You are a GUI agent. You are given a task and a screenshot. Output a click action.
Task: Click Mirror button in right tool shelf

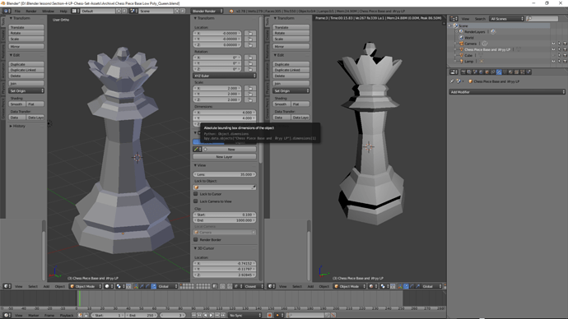[x=291, y=46]
